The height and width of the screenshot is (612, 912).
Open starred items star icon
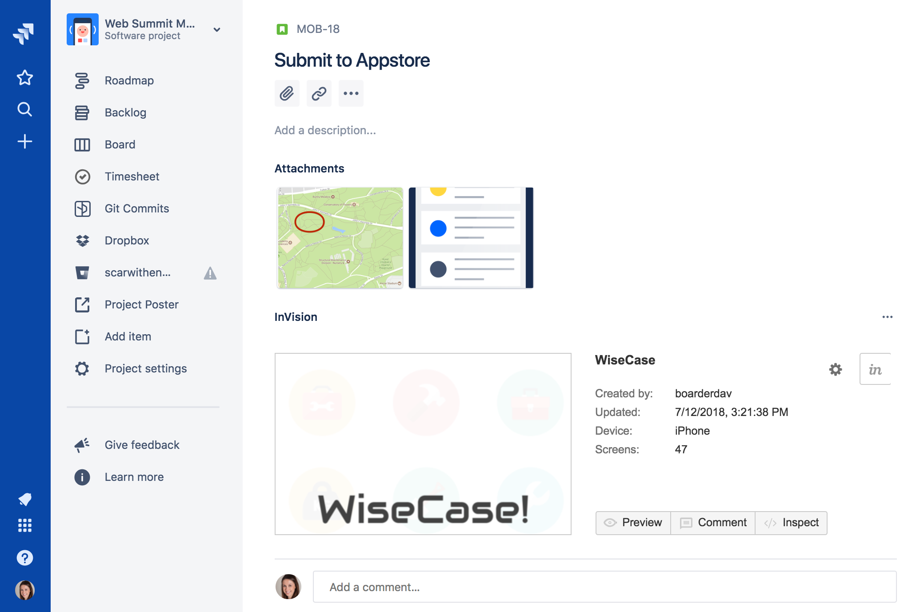pyautogui.click(x=25, y=78)
